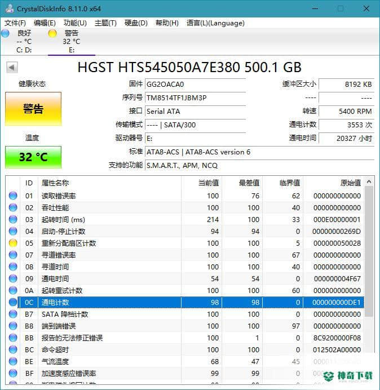This screenshot has height=390, width=380.
Task: Click the 属性名称 column header
Action: (110, 183)
